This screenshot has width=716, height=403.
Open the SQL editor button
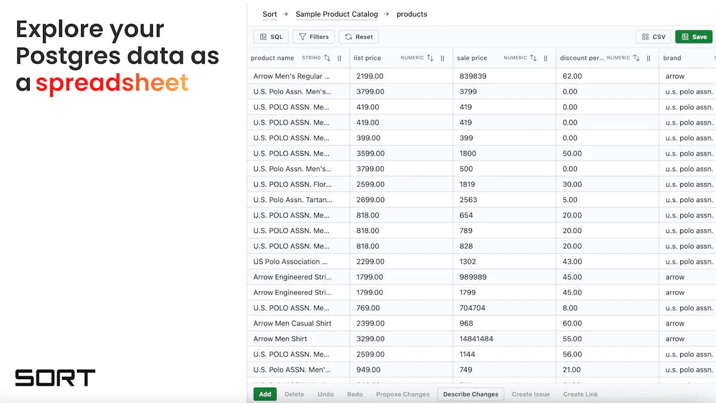pyautogui.click(x=271, y=37)
